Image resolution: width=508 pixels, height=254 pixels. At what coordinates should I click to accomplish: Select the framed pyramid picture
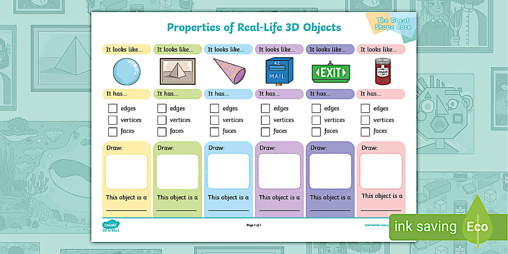pyautogui.click(x=177, y=71)
